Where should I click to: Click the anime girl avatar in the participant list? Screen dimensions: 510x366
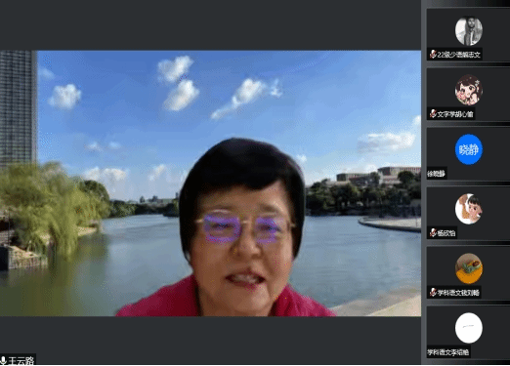(469, 90)
